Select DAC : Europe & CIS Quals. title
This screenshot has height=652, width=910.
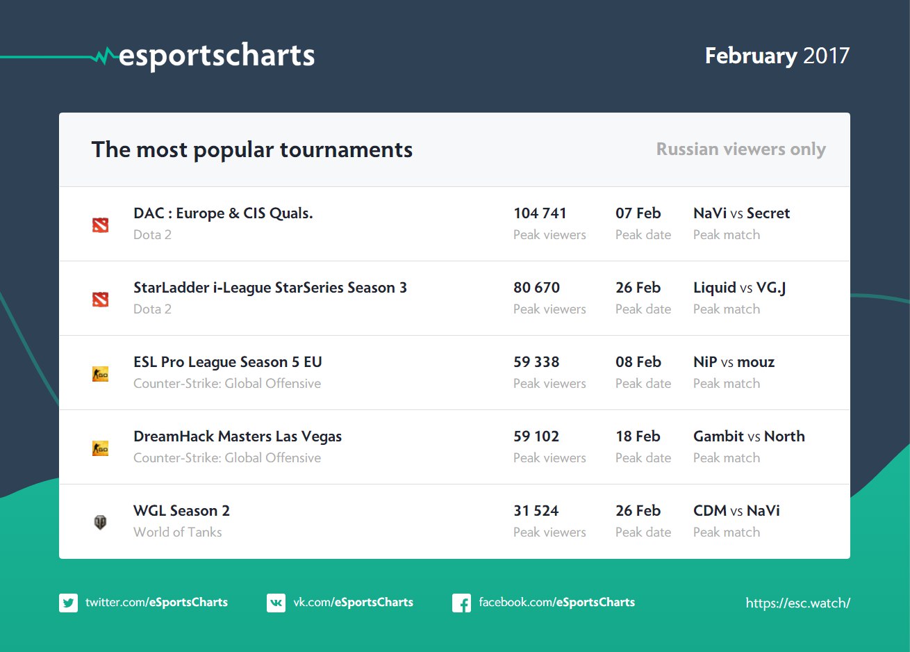coord(223,213)
